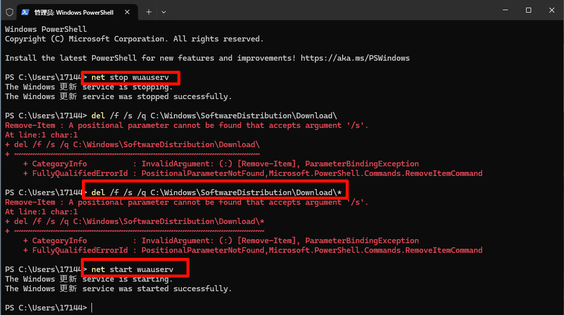The width and height of the screenshot is (564, 315).
Task: Close the Windows Terminal window
Action: point(552,10)
